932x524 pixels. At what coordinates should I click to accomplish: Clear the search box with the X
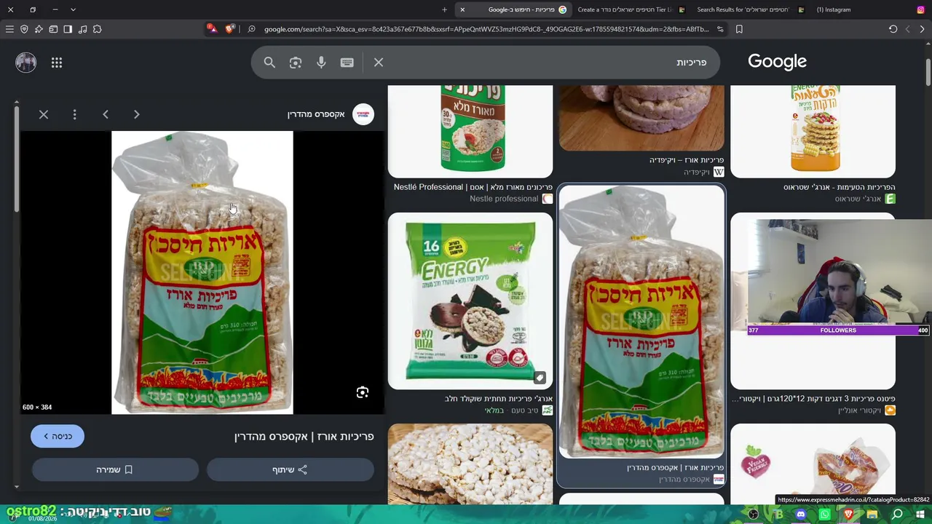tap(379, 63)
